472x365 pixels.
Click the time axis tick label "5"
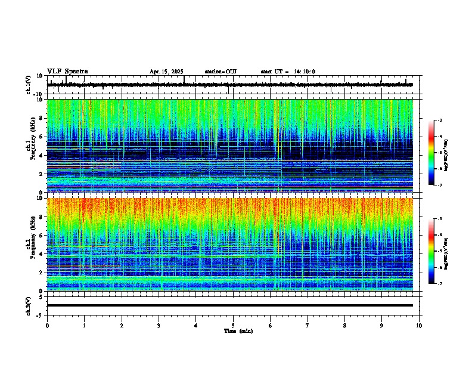pyautogui.click(x=233, y=326)
